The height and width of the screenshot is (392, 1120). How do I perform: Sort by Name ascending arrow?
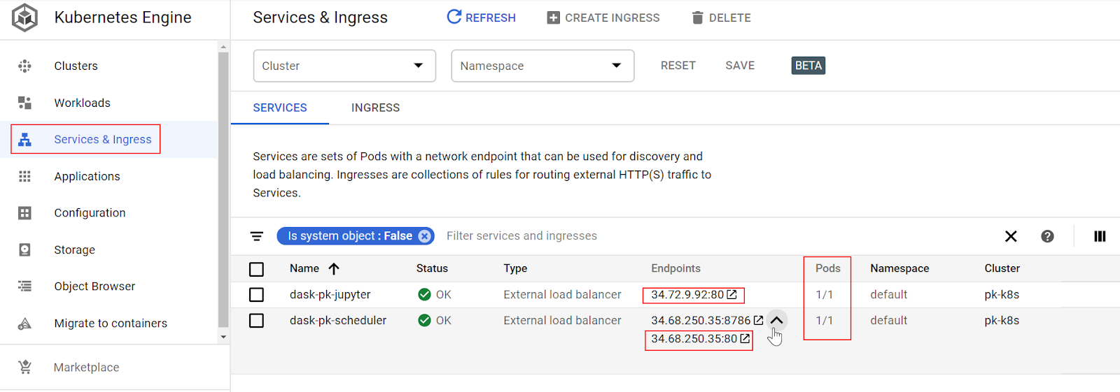334,268
